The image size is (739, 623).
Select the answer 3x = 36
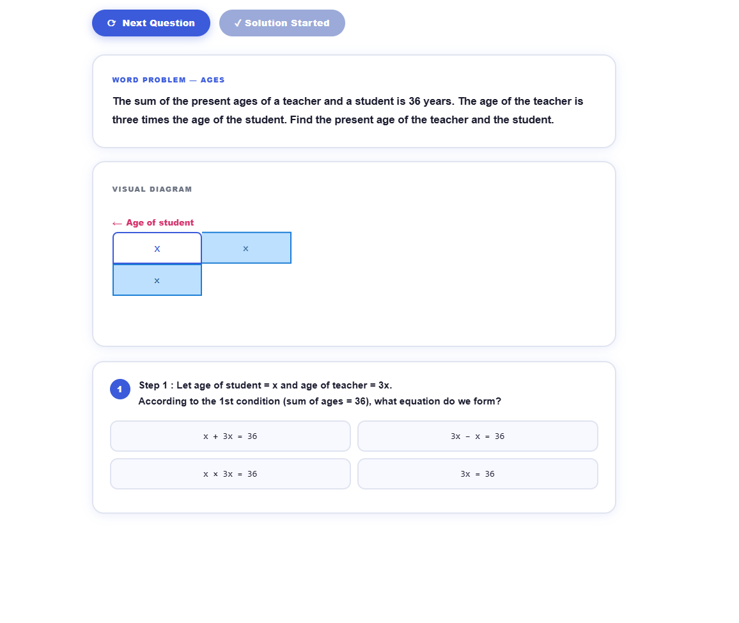click(478, 473)
